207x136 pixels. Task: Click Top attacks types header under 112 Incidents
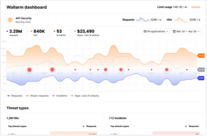click(120, 126)
